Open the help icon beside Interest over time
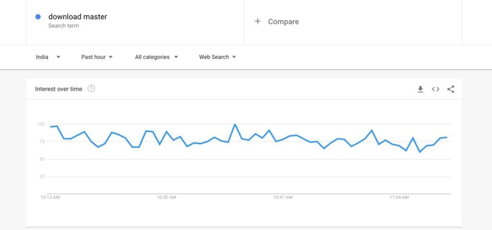The image size is (492, 230). click(91, 89)
